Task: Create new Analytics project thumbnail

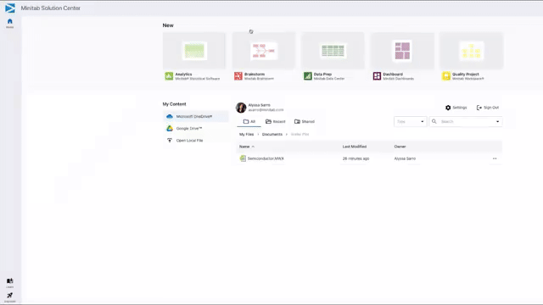Action: point(194,51)
